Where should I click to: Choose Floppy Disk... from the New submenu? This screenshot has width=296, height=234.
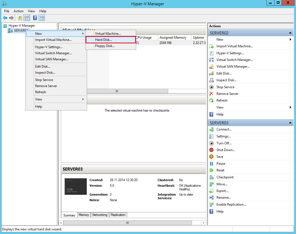pos(111,46)
